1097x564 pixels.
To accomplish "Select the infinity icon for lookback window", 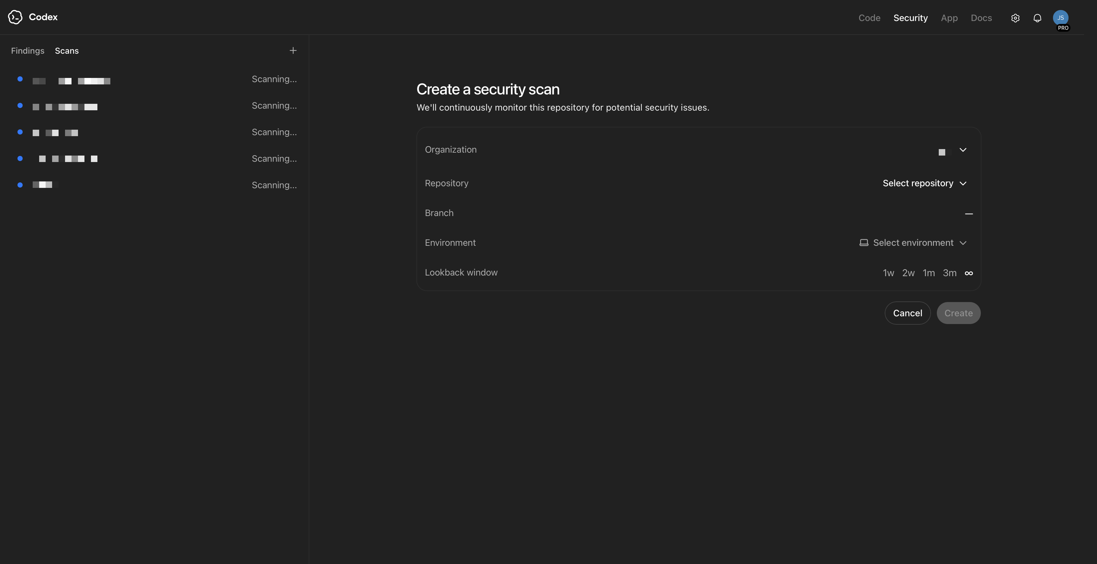I will point(969,273).
